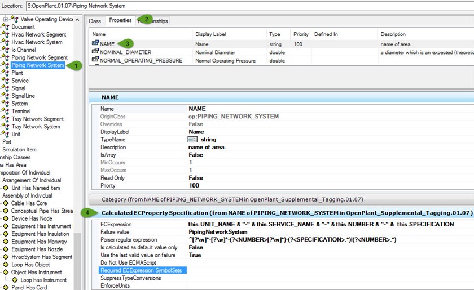Select Object Has Instrument relationship
Image resolution: width=474 pixels, height=290 pixels.
click(37, 272)
